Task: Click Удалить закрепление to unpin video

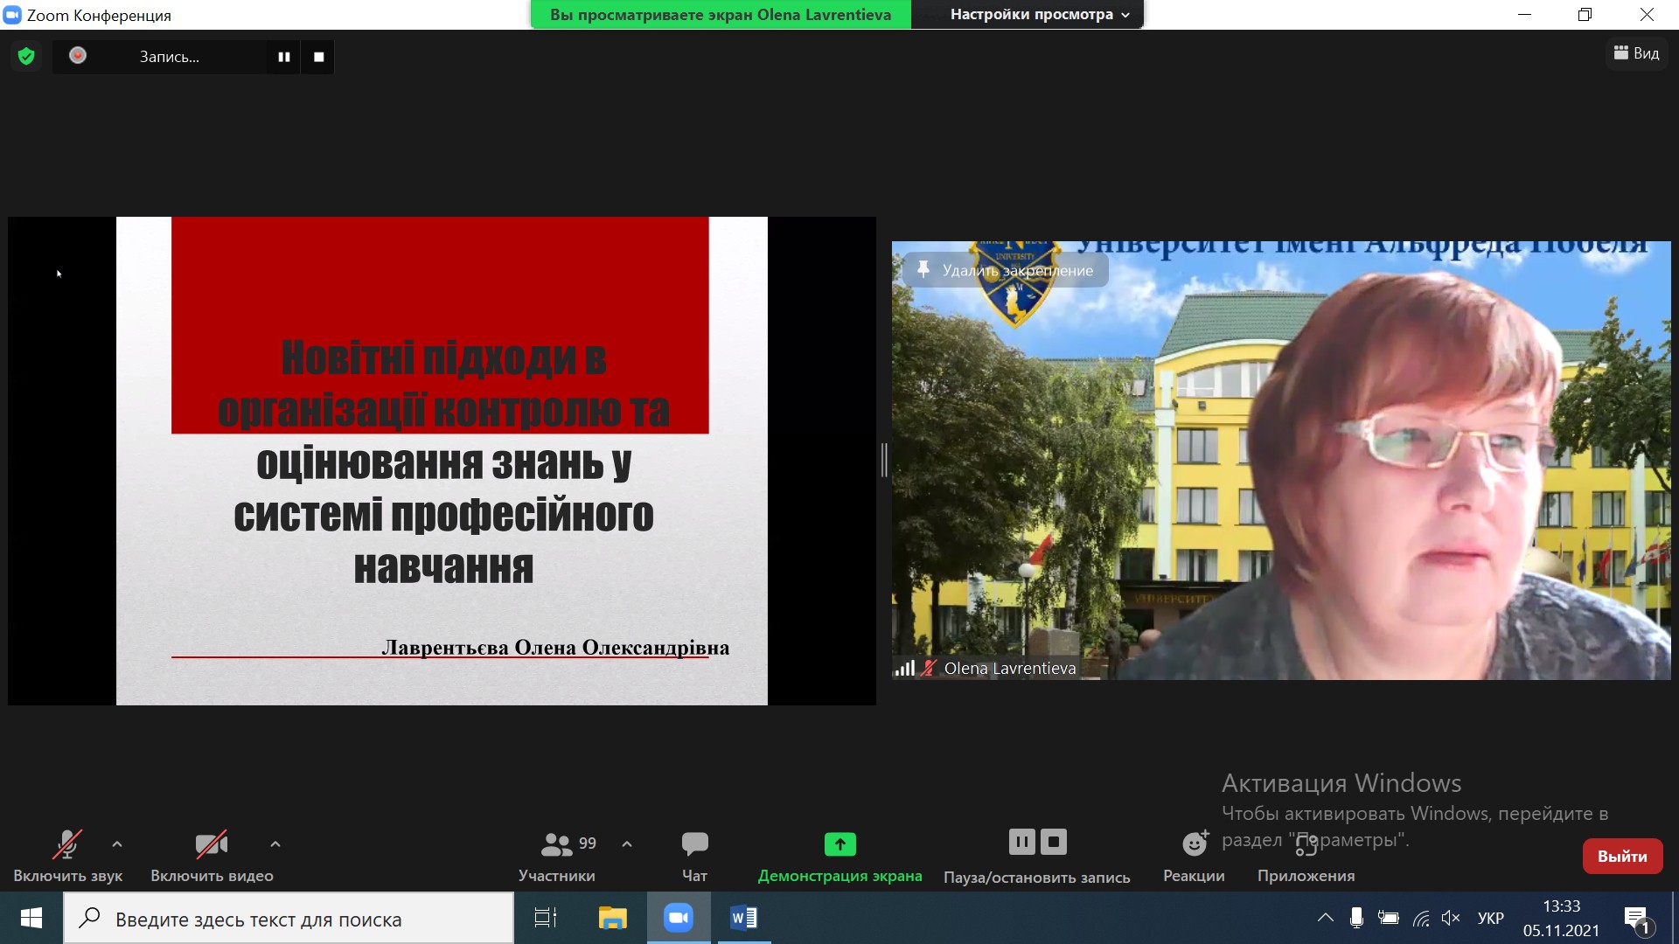Action: 1006,270
